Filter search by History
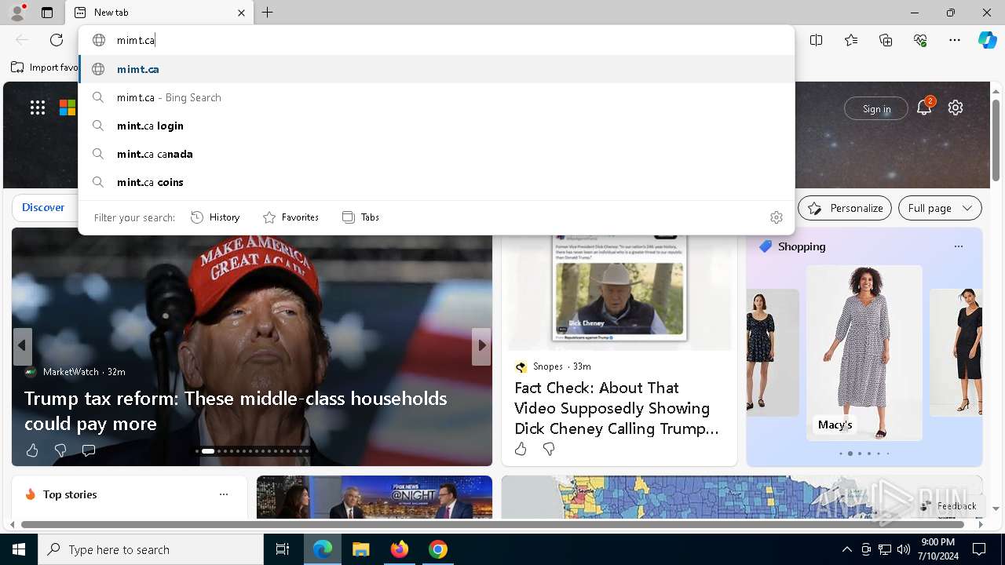 [215, 217]
